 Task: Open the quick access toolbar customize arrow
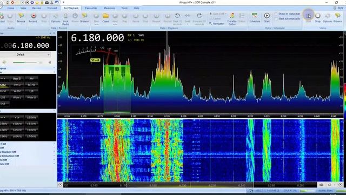tap(63, 2)
